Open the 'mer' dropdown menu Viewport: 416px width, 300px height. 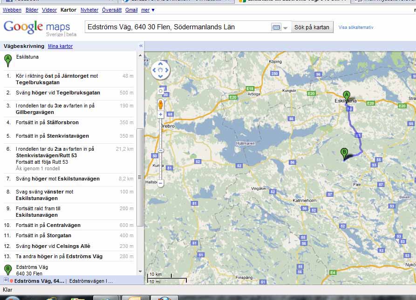click(148, 10)
